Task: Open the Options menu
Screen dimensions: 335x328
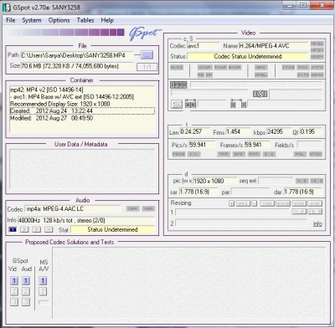Action: (x=59, y=20)
